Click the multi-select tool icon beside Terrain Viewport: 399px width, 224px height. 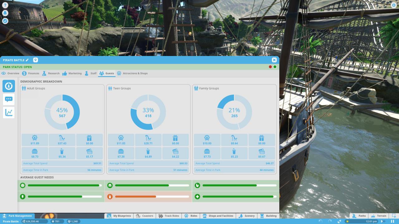(x=394, y=216)
